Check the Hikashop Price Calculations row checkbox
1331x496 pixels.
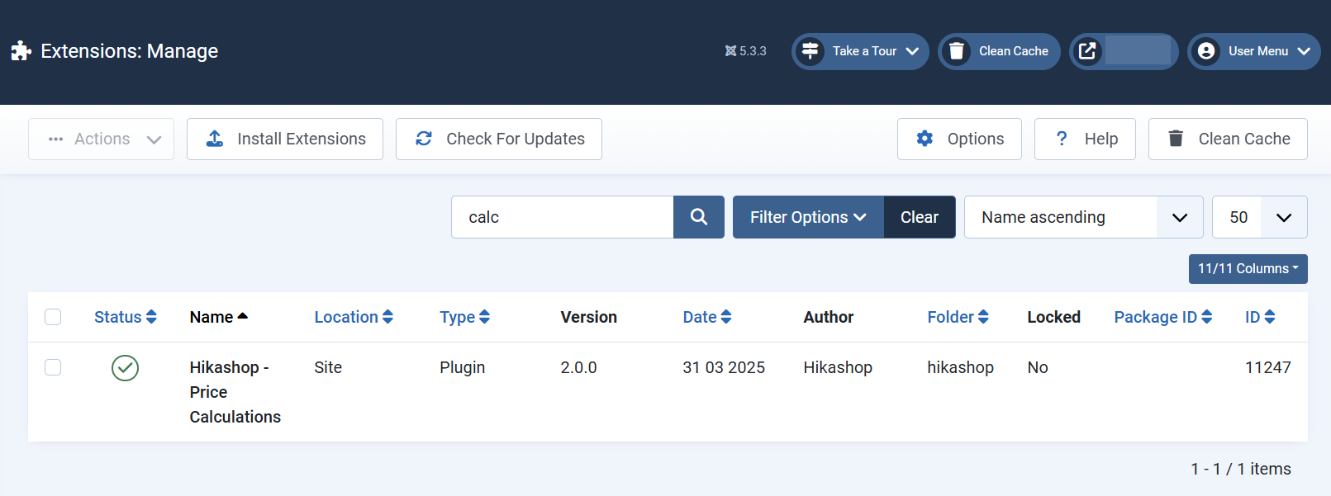pos(53,367)
